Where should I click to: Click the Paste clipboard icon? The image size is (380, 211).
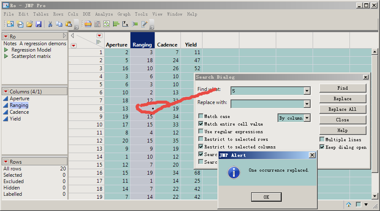[x=69, y=24]
